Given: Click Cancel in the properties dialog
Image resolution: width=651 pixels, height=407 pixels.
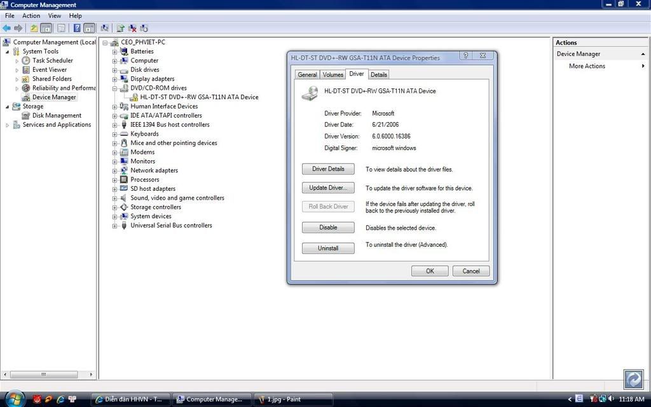Looking at the screenshot, I should pyautogui.click(x=471, y=271).
